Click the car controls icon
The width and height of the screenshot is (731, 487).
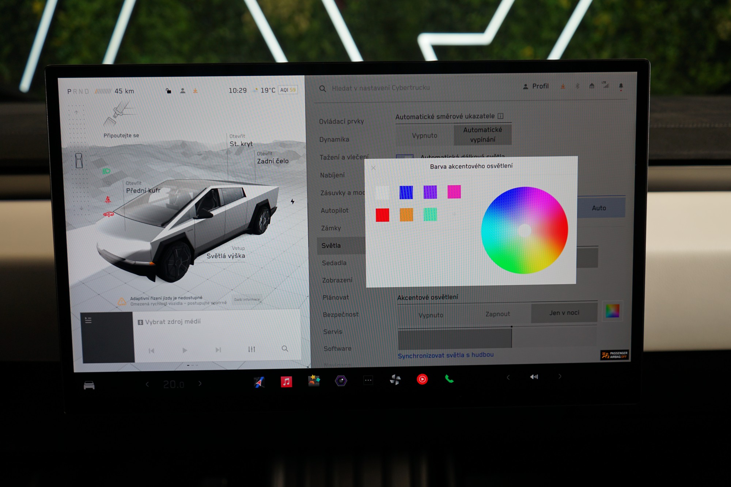[89, 385]
